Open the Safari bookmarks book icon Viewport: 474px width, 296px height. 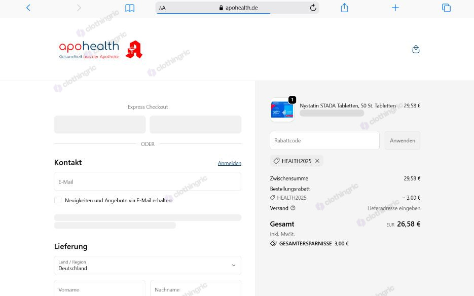point(130,8)
